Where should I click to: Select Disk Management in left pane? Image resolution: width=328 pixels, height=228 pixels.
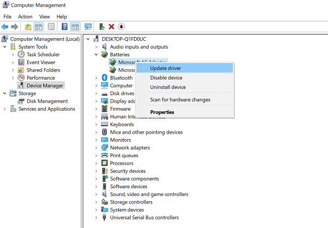pyautogui.click(x=47, y=101)
